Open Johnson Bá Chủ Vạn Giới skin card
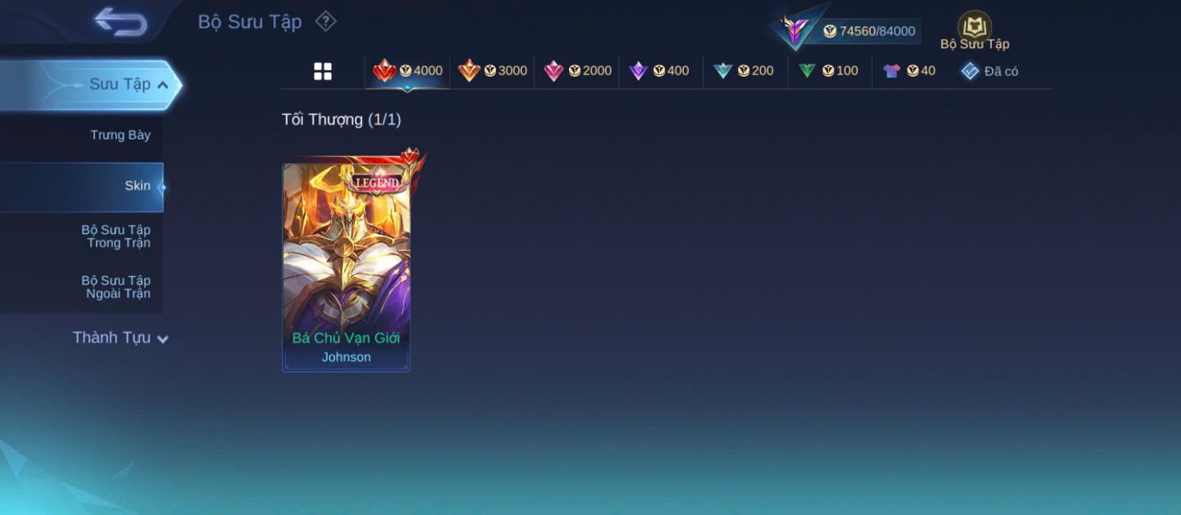Screen dimensions: 1181x515 click(346, 267)
